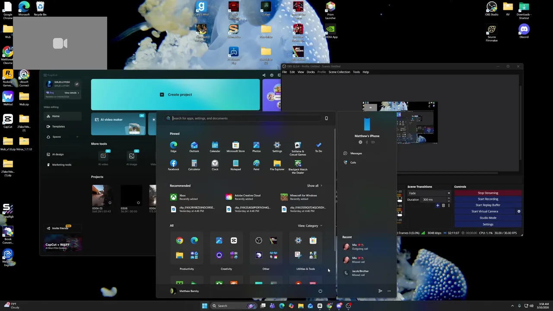The image size is (553, 311).
Task: Enable Studio Mode in OBS
Action: pos(488,218)
